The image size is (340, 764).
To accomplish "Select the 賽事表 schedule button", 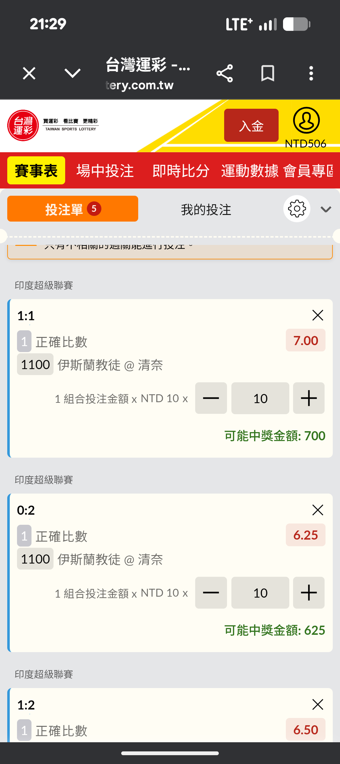I will (36, 171).
